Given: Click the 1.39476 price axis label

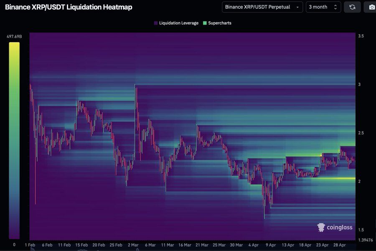Looking at the screenshot, I should point(366,240).
